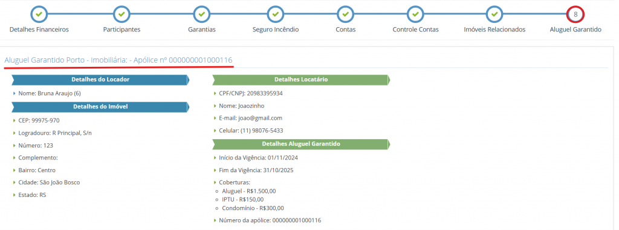Image resolution: width=619 pixels, height=230 pixels.
Task: Click the Aluguel Garantido step label
Action: 575,30
